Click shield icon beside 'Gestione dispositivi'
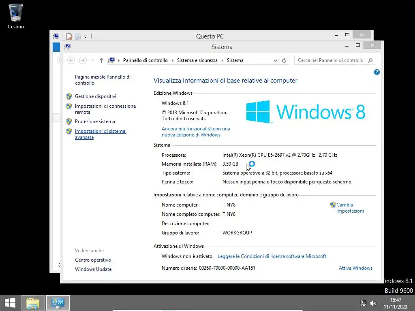415x311 pixels. click(69, 96)
